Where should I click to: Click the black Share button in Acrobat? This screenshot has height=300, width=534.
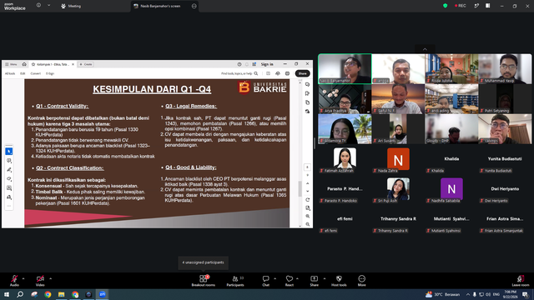click(x=302, y=73)
